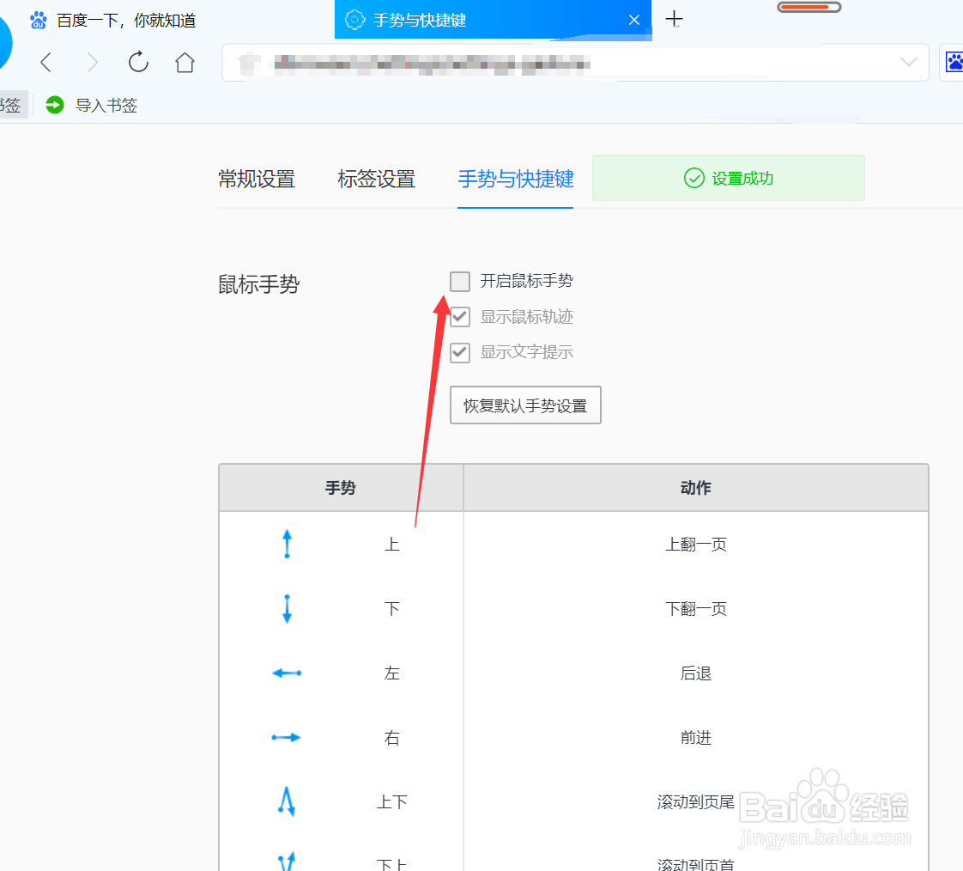Uncheck 显示鼠标轨迹
Viewport: 963px width, 871px height.
pos(460,317)
